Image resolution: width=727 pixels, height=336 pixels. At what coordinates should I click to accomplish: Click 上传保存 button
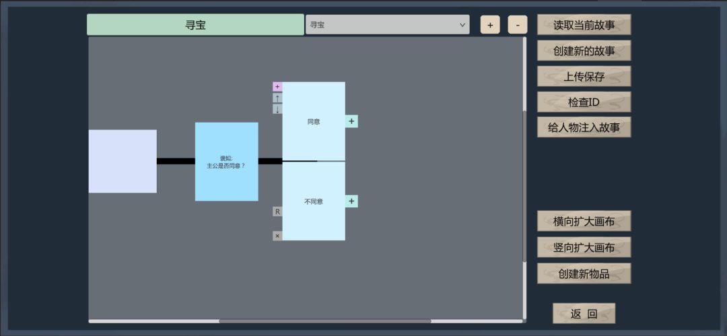click(x=584, y=76)
